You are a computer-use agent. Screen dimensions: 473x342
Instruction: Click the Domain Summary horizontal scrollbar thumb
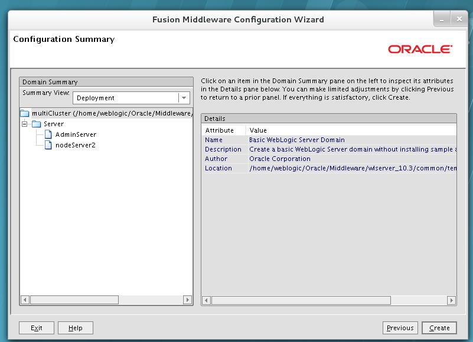(74, 300)
